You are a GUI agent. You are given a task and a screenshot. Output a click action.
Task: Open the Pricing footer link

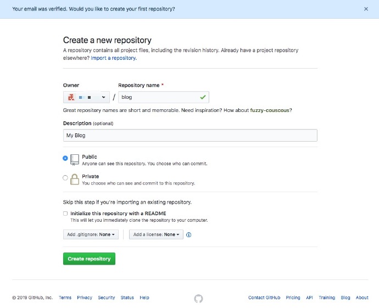coord(293,298)
